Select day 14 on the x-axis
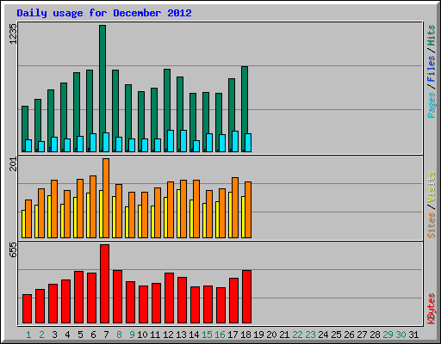441x344 pixels. (x=194, y=335)
